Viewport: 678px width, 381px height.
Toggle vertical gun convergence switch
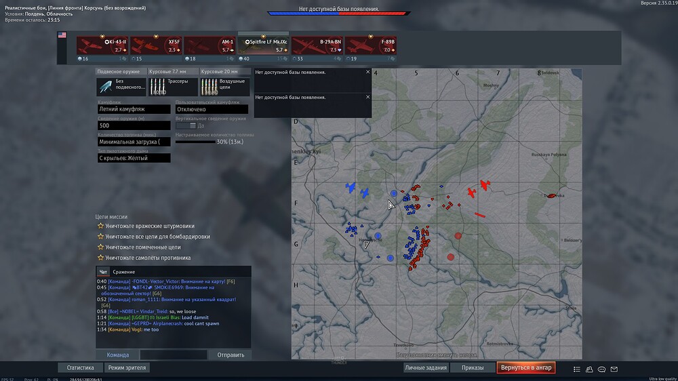(x=186, y=125)
